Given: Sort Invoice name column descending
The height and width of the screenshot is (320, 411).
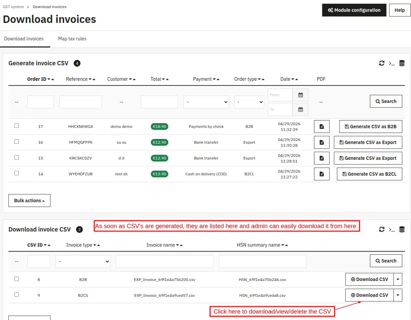Looking at the screenshot, I should click(177, 245).
